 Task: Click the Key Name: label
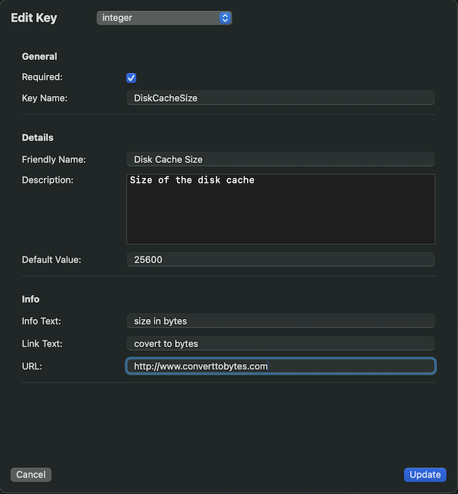(x=44, y=98)
